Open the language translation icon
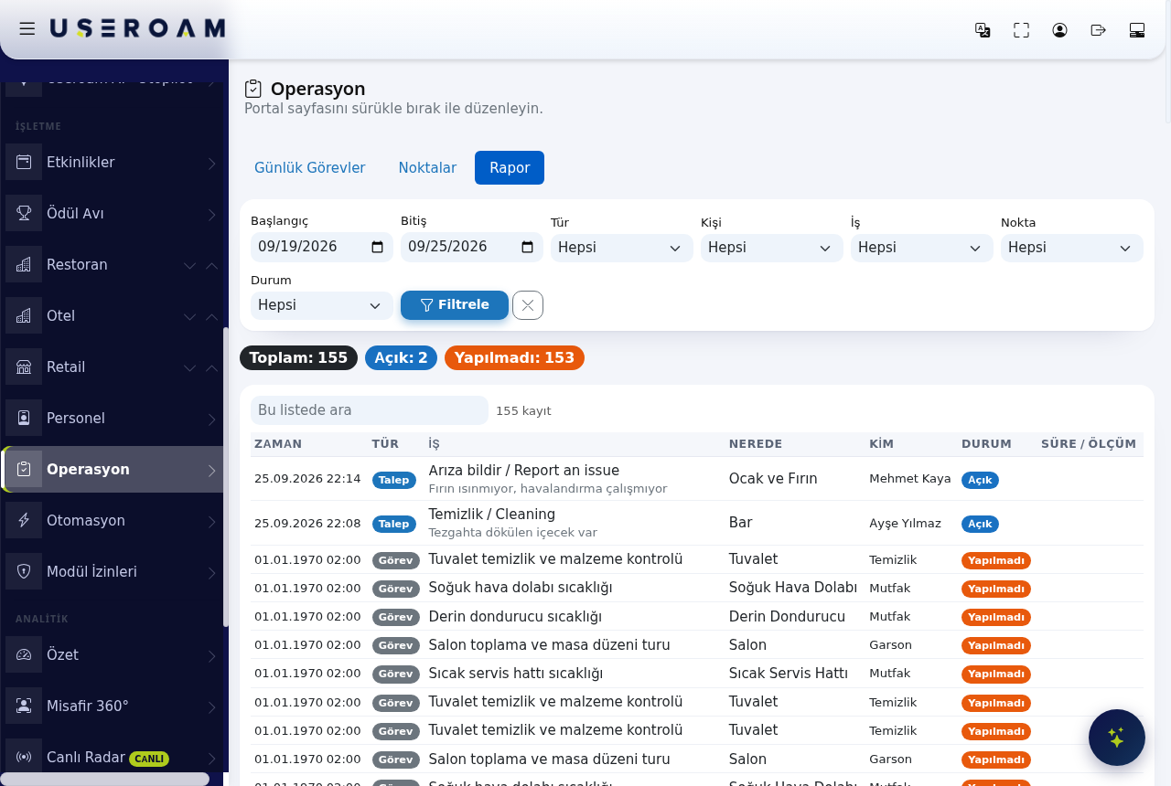 (x=983, y=30)
